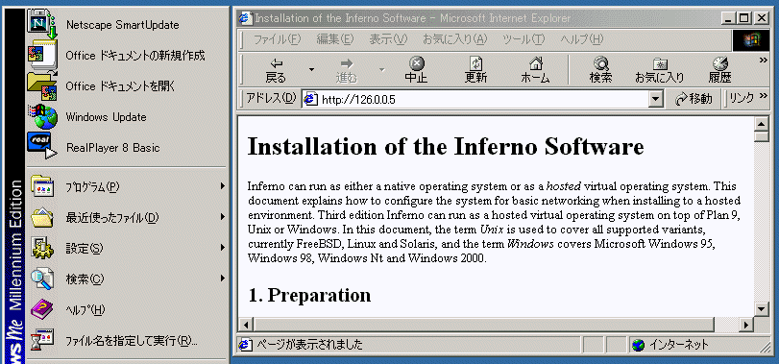The width and height of the screenshot is (779, 364).
Task: Click the '1. Preparation' heading
Action: point(309,295)
